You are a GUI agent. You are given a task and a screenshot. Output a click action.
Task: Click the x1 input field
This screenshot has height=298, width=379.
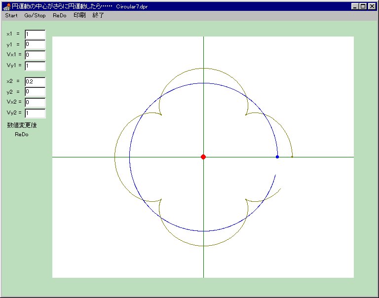coord(35,35)
